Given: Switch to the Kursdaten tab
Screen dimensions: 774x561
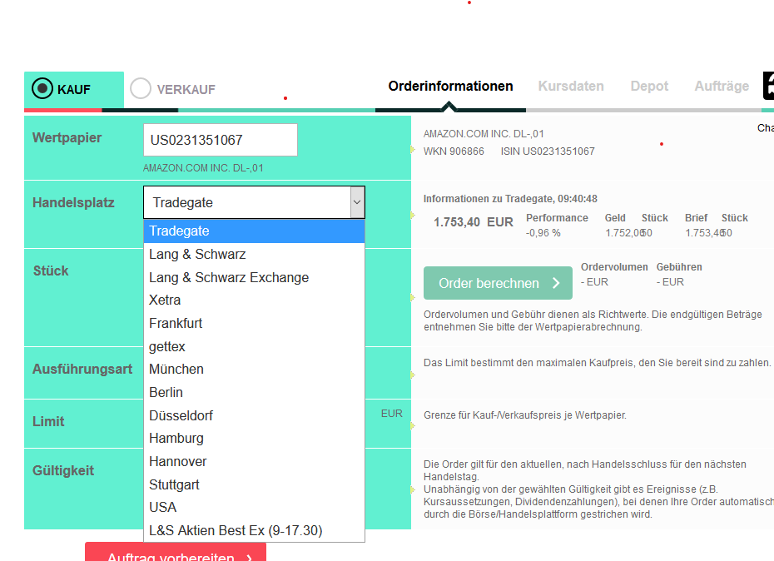Looking at the screenshot, I should 571,86.
